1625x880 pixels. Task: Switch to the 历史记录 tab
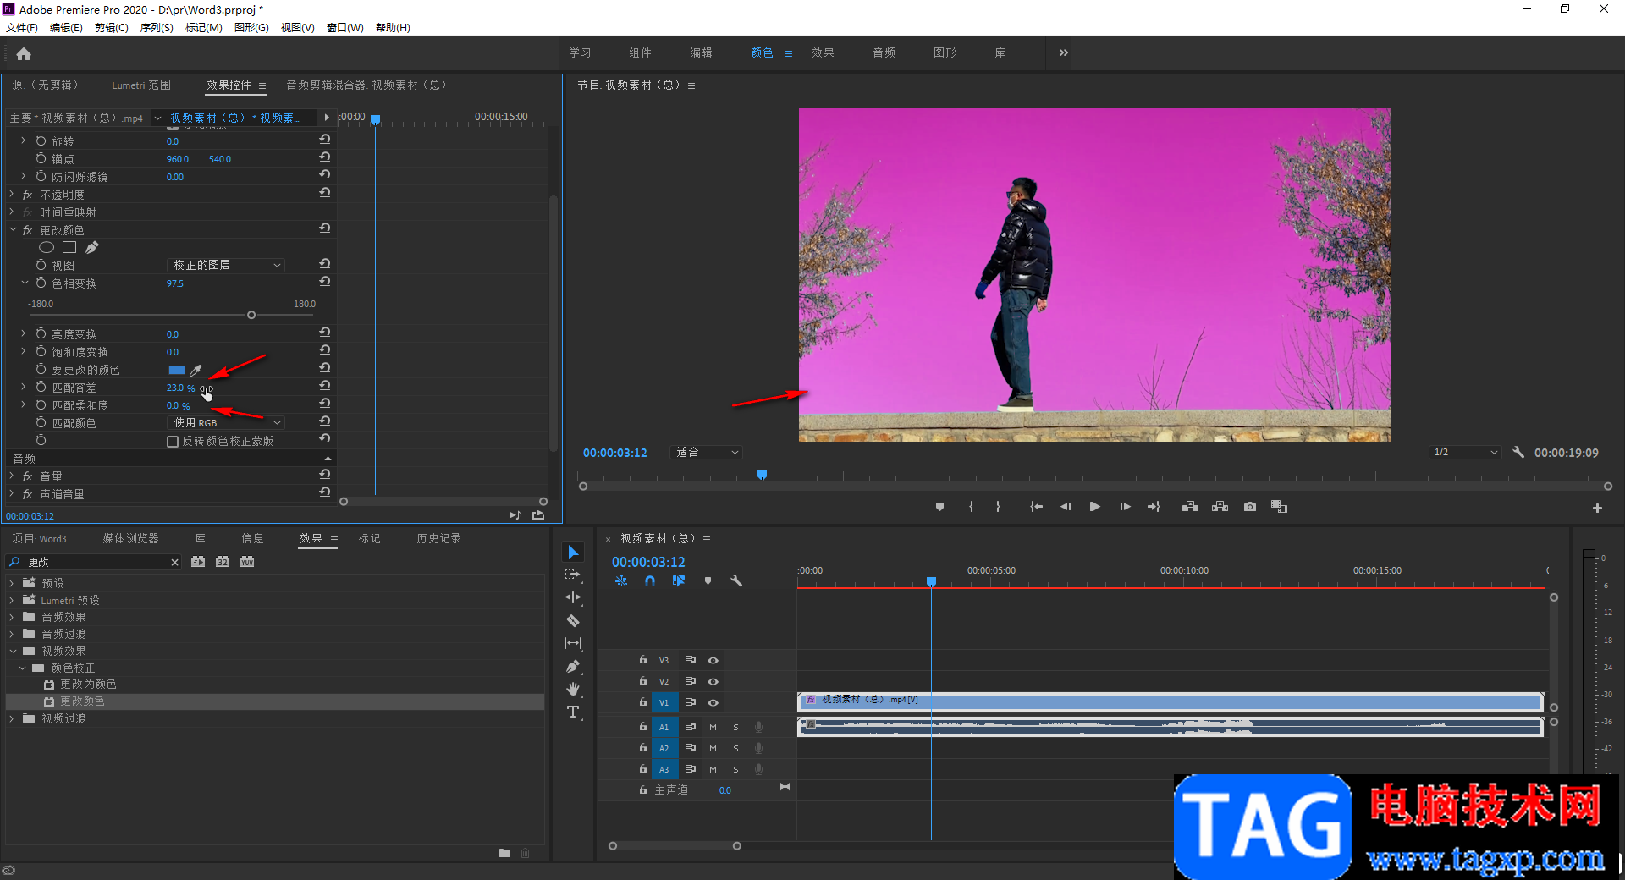point(438,538)
